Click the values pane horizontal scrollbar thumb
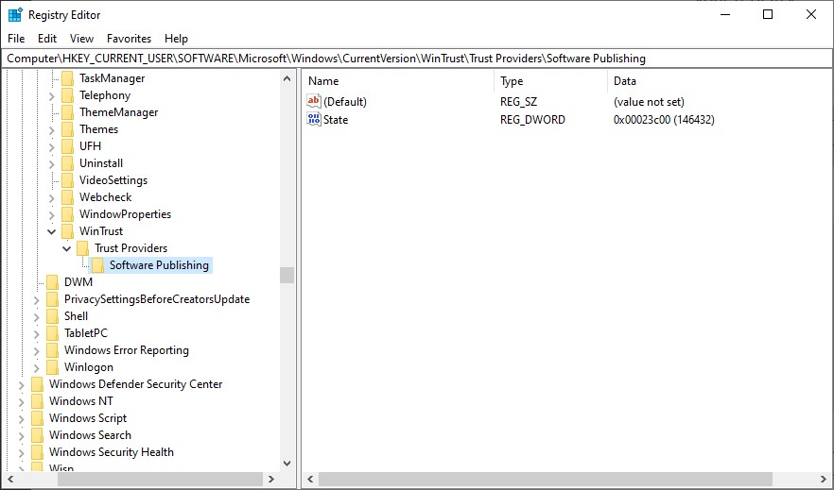Image resolution: width=834 pixels, height=490 pixels. (546, 479)
